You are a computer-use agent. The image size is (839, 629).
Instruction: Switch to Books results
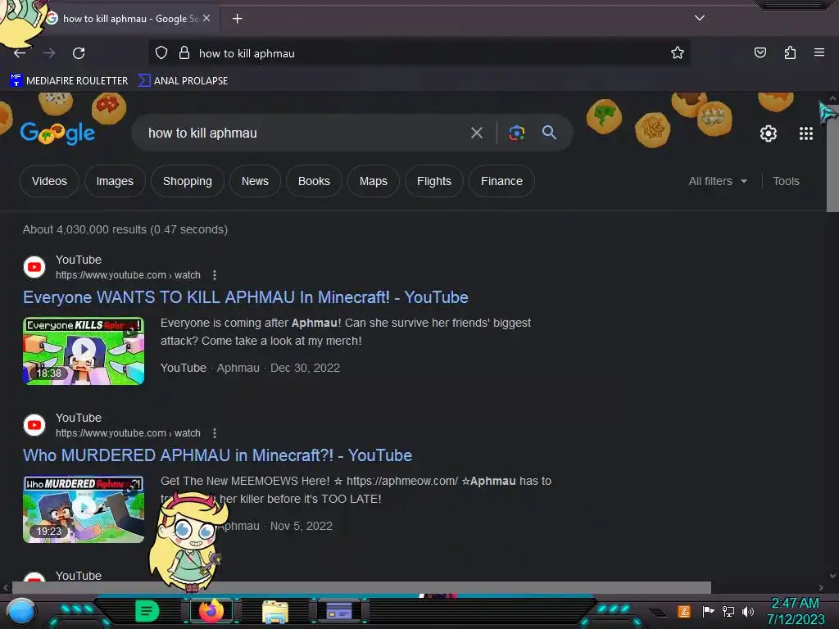click(314, 181)
